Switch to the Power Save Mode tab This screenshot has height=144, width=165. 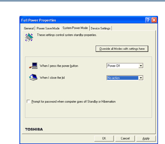click(48, 28)
